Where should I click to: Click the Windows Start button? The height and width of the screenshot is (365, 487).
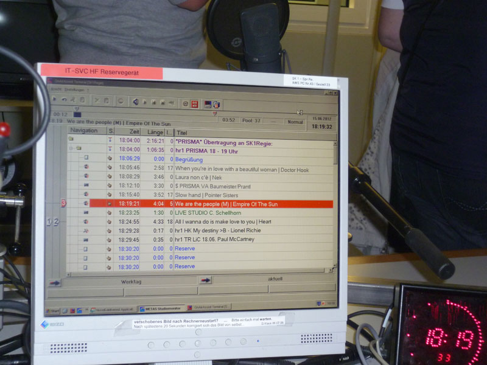(x=53, y=311)
